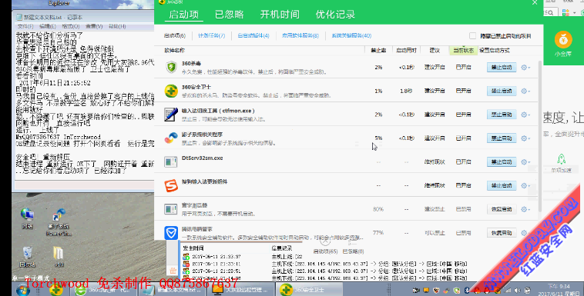Viewport: 584px width, 296px height.
Task: Click the Bluetooth tray icon
Action: click(468, 290)
